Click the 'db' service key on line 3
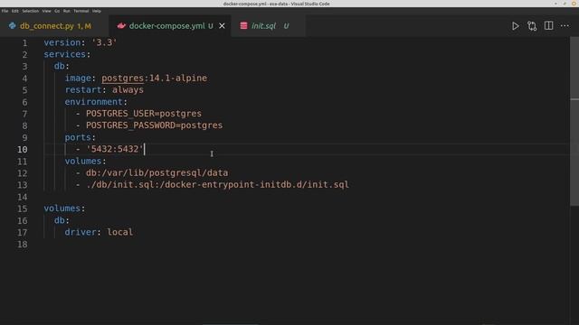Viewport: 579px width, 325px height. [x=59, y=66]
